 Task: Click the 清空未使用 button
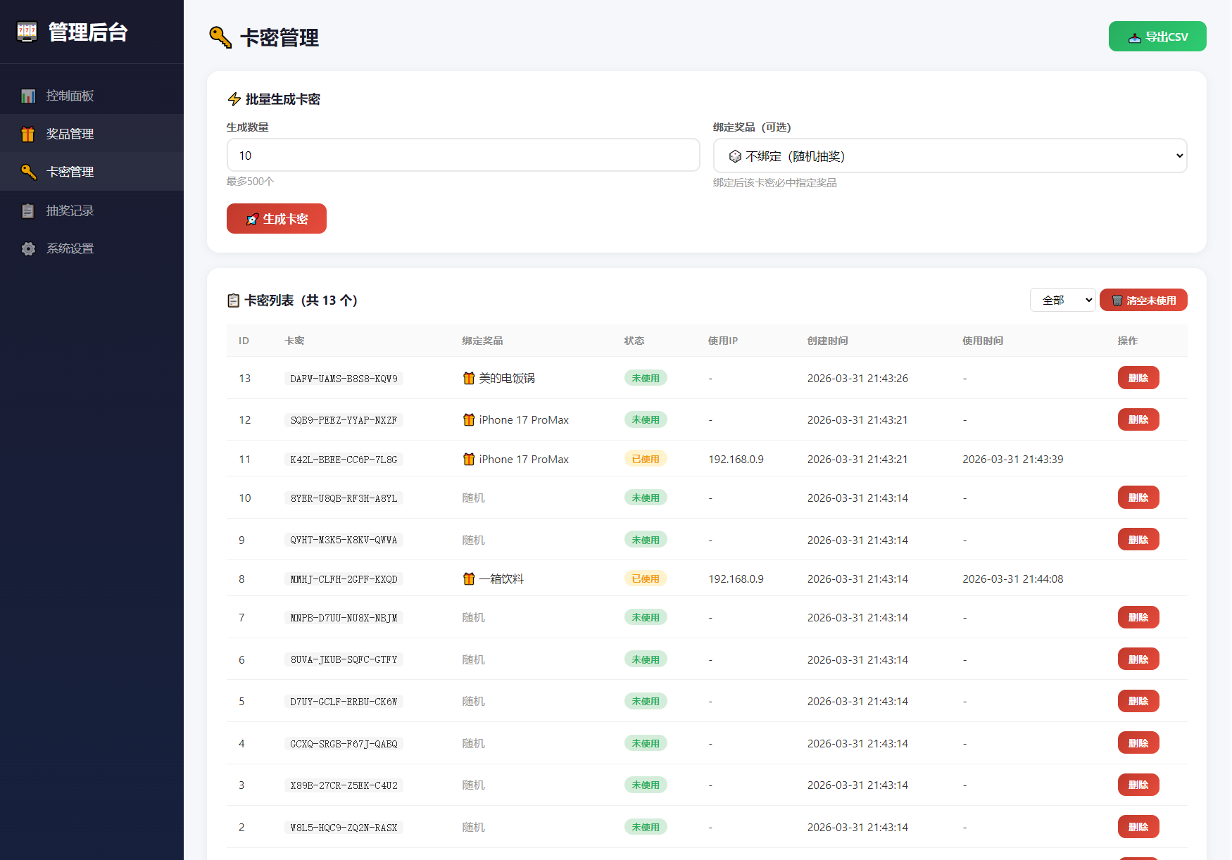(x=1143, y=300)
